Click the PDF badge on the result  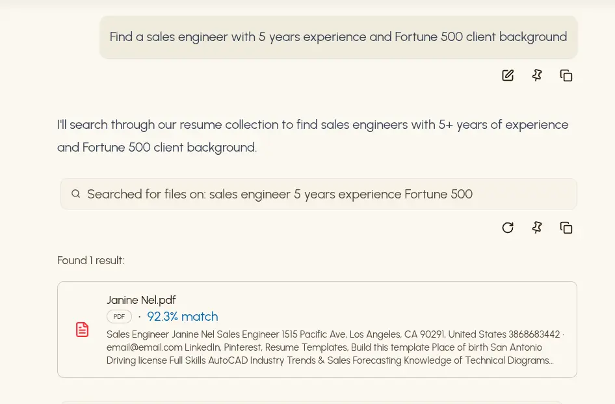pyautogui.click(x=119, y=317)
